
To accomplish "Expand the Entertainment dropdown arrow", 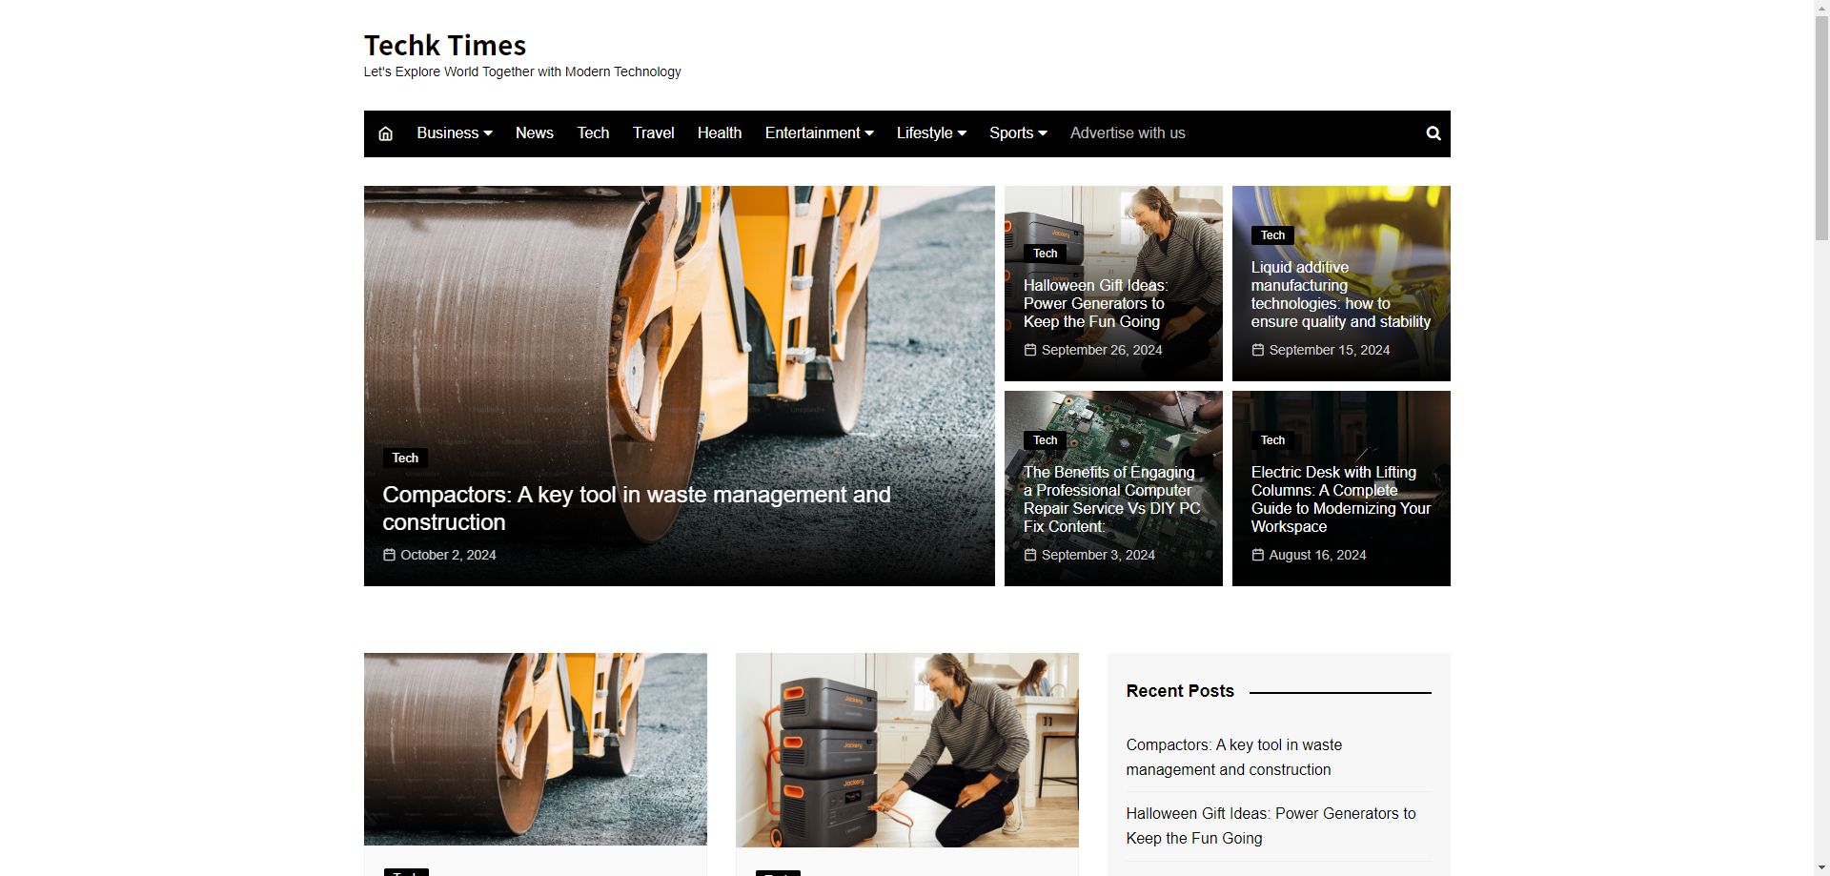I will pyautogui.click(x=869, y=133).
